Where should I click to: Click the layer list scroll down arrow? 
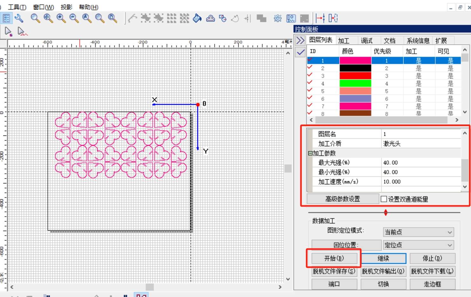[465, 112]
